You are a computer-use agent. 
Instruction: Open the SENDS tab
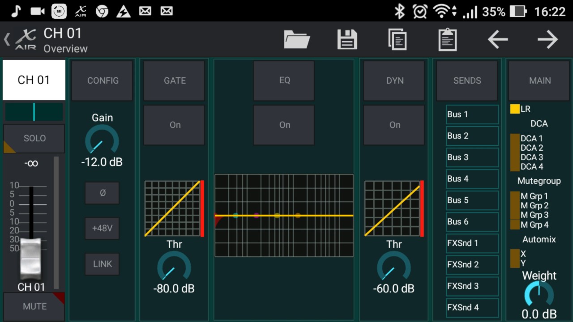coord(467,80)
